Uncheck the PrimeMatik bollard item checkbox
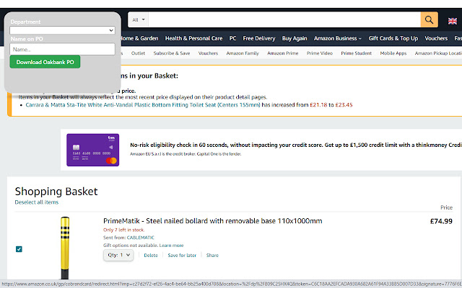 tap(19, 249)
